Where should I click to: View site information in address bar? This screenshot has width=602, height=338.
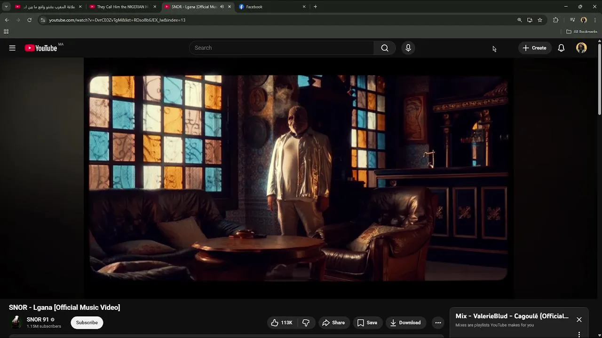pyautogui.click(x=43, y=20)
